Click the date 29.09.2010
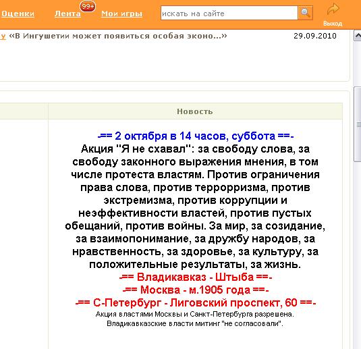 coord(315,36)
